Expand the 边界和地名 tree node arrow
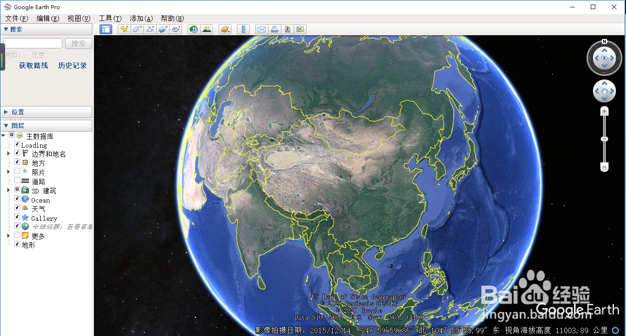The height and width of the screenshot is (336, 626). click(x=8, y=154)
